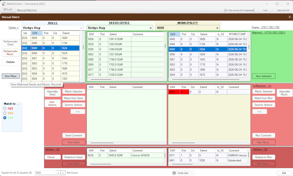Select rolls row with erf 3050
The image size is (293, 176).
pyautogui.click(x=50, y=53)
